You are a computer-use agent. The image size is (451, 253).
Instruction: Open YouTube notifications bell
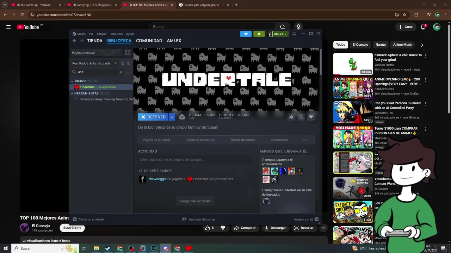pyautogui.click(x=424, y=27)
